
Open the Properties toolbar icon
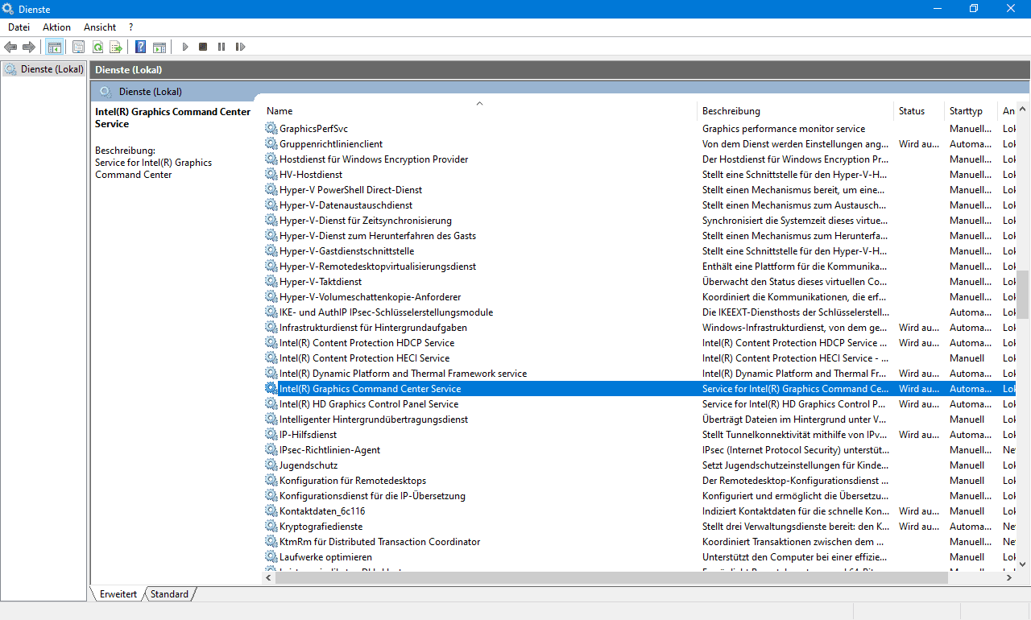(x=78, y=47)
